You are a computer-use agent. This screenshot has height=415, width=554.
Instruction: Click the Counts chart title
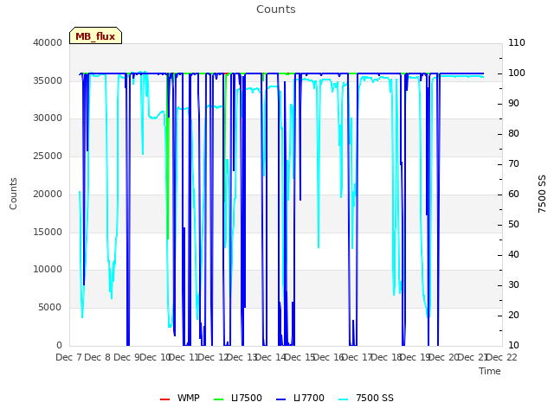[275, 10]
